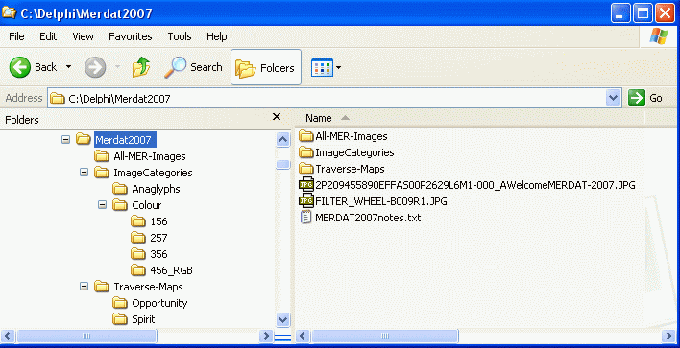Click JPG icon of FILTER_WHEEL-B009R1 file

(x=306, y=201)
